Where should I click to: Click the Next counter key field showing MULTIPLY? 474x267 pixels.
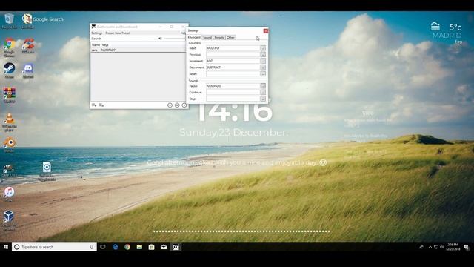pos(233,48)
